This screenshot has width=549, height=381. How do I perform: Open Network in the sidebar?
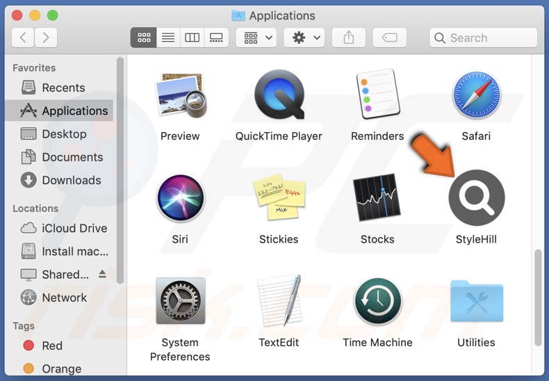[60, 298]
